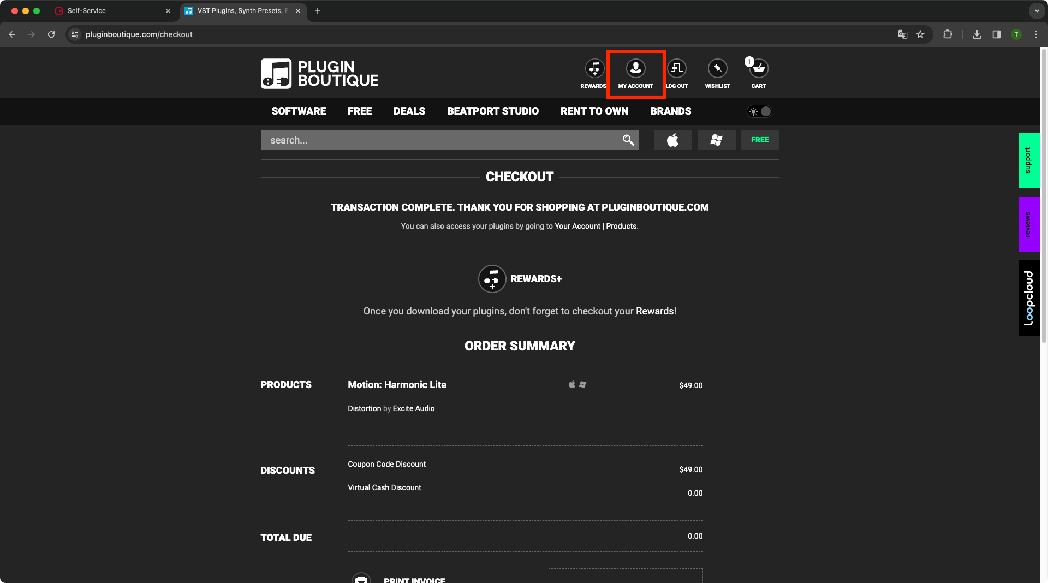Open the reviews side tab
Screen dimensions: 1048x583
pyautogui.click(x=1029, y=224)
